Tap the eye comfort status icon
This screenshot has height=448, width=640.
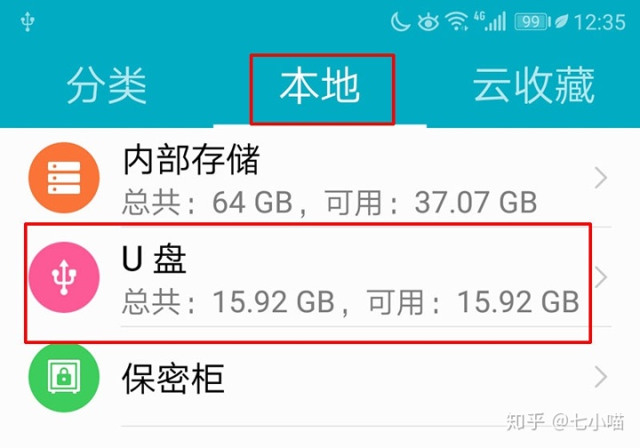[x=428, y=22]
